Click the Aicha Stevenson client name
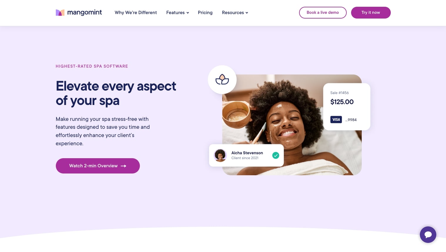 click(247, 153)
